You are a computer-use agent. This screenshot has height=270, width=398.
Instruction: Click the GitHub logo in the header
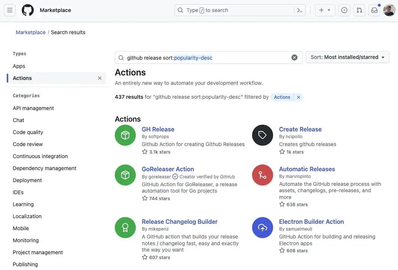tap(27, 10)
